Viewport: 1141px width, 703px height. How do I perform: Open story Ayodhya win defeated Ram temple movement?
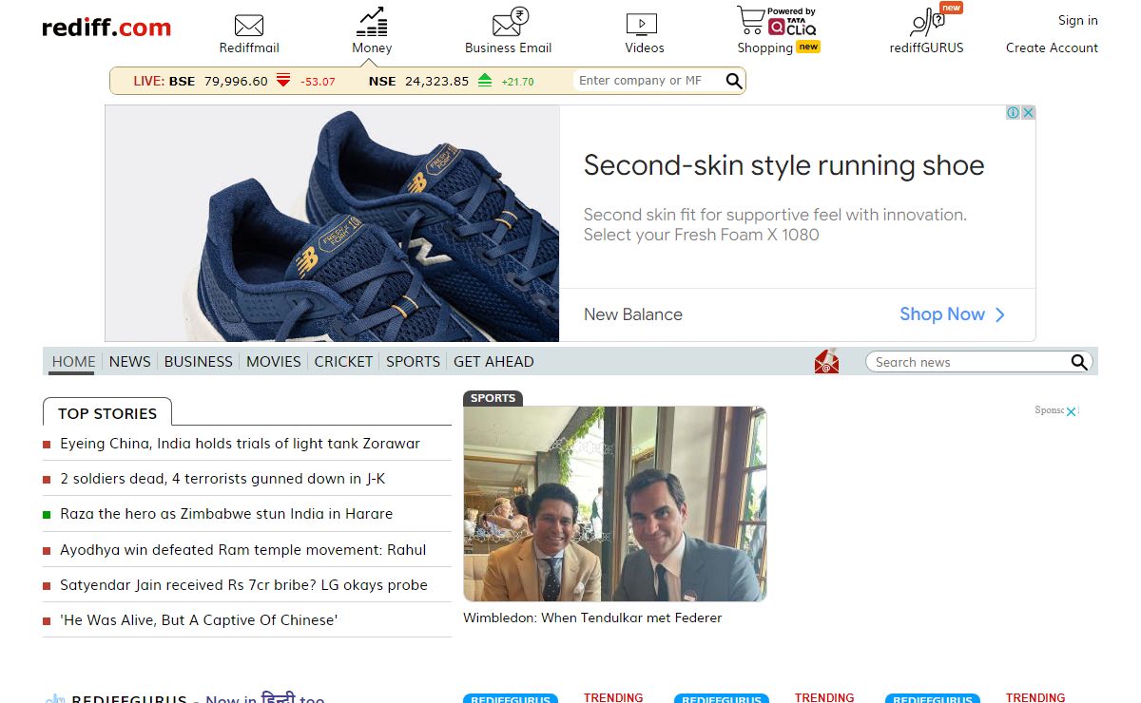pyautogui.click(x=242, y=550)
